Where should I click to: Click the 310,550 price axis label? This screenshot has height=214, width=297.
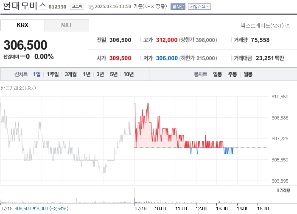point(280,97)
